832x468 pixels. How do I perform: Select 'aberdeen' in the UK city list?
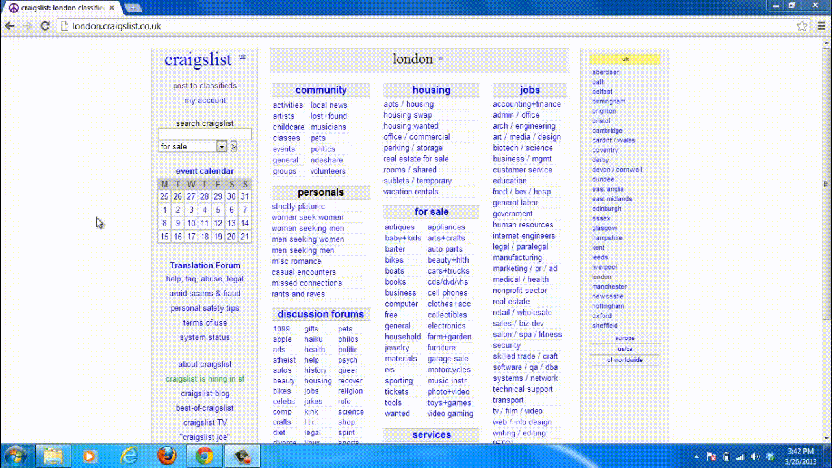[606, 72]
